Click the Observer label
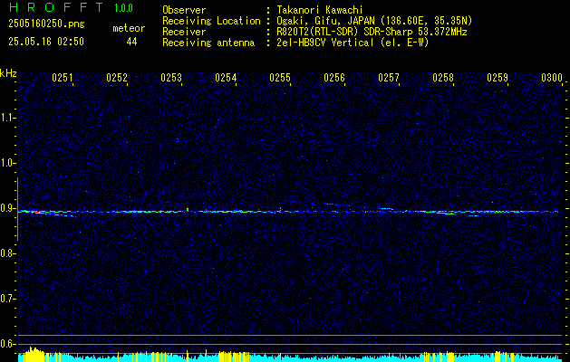Viewport: 570px width, 362px height. [x=184, y=10]
